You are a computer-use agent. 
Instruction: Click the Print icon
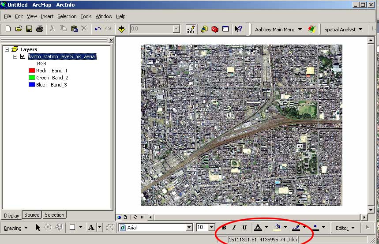click(x=39, y=29)
